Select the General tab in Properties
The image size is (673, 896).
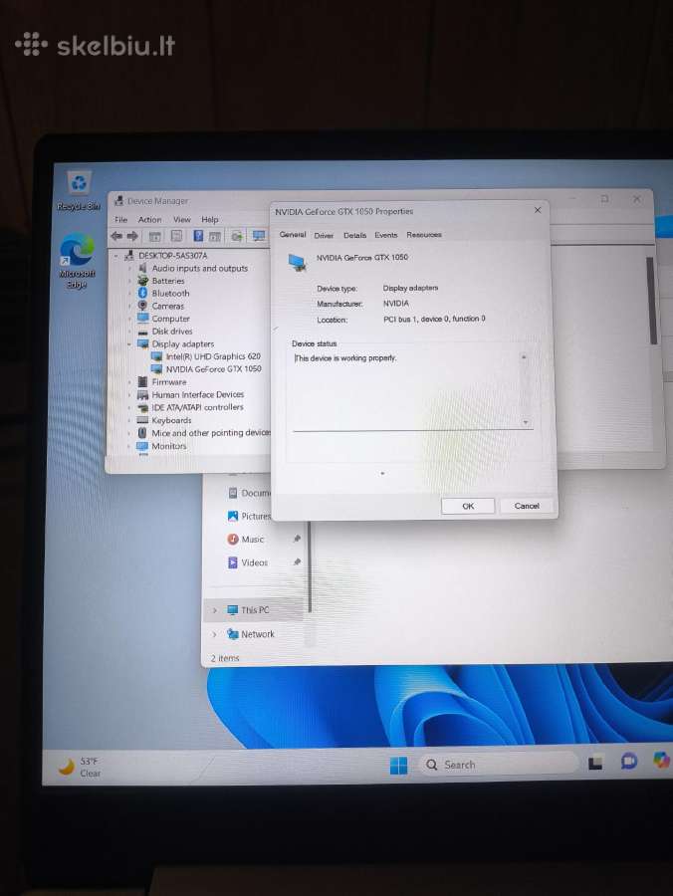pyautogui.click(x=293, y=234)
